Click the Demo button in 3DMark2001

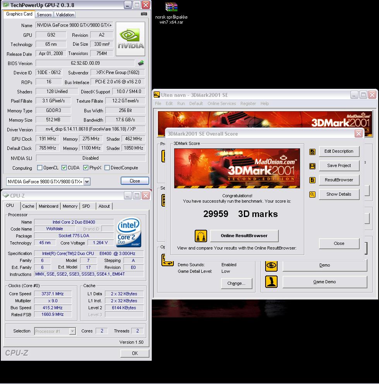click(325, 265)
